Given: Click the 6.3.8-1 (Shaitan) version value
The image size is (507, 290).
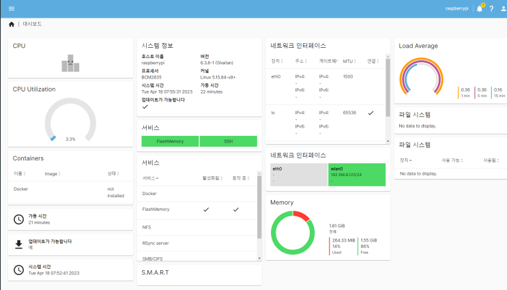Looking at the screenshot, I should (216, 63).
